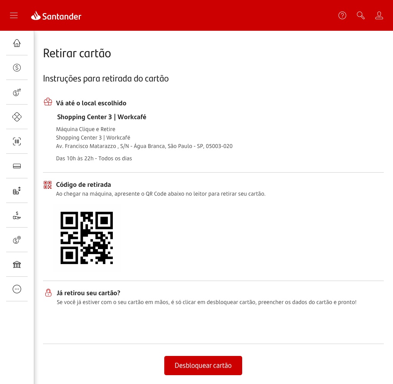Open the help question mark icon
Image resolution: width=393 pixels, height=384 pixels.
point(342,15)
